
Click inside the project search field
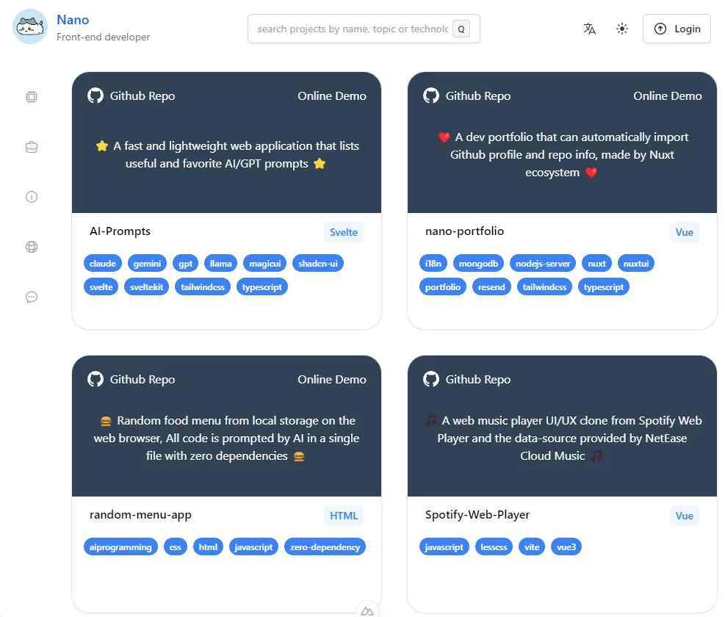coord(353,29)
